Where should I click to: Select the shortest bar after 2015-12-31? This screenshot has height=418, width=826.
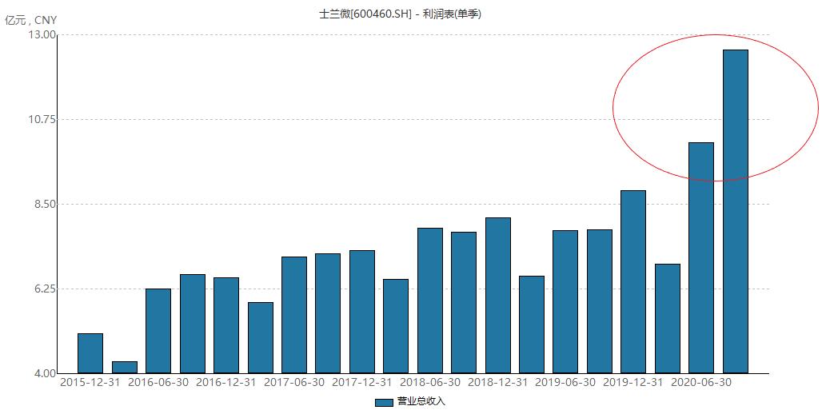[x=124, y=368]
